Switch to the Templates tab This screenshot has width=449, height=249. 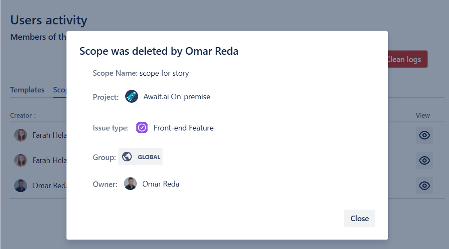click(27, 90)
